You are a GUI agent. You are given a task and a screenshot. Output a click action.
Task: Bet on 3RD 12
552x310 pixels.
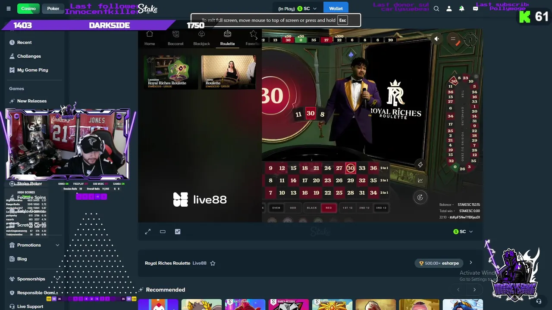pyautogui.click(x=381, y=208)
